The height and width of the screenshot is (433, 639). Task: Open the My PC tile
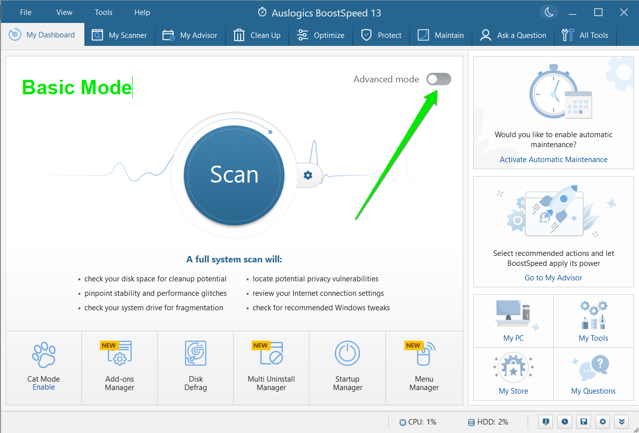pyautogui.click(x=513, y=321)
